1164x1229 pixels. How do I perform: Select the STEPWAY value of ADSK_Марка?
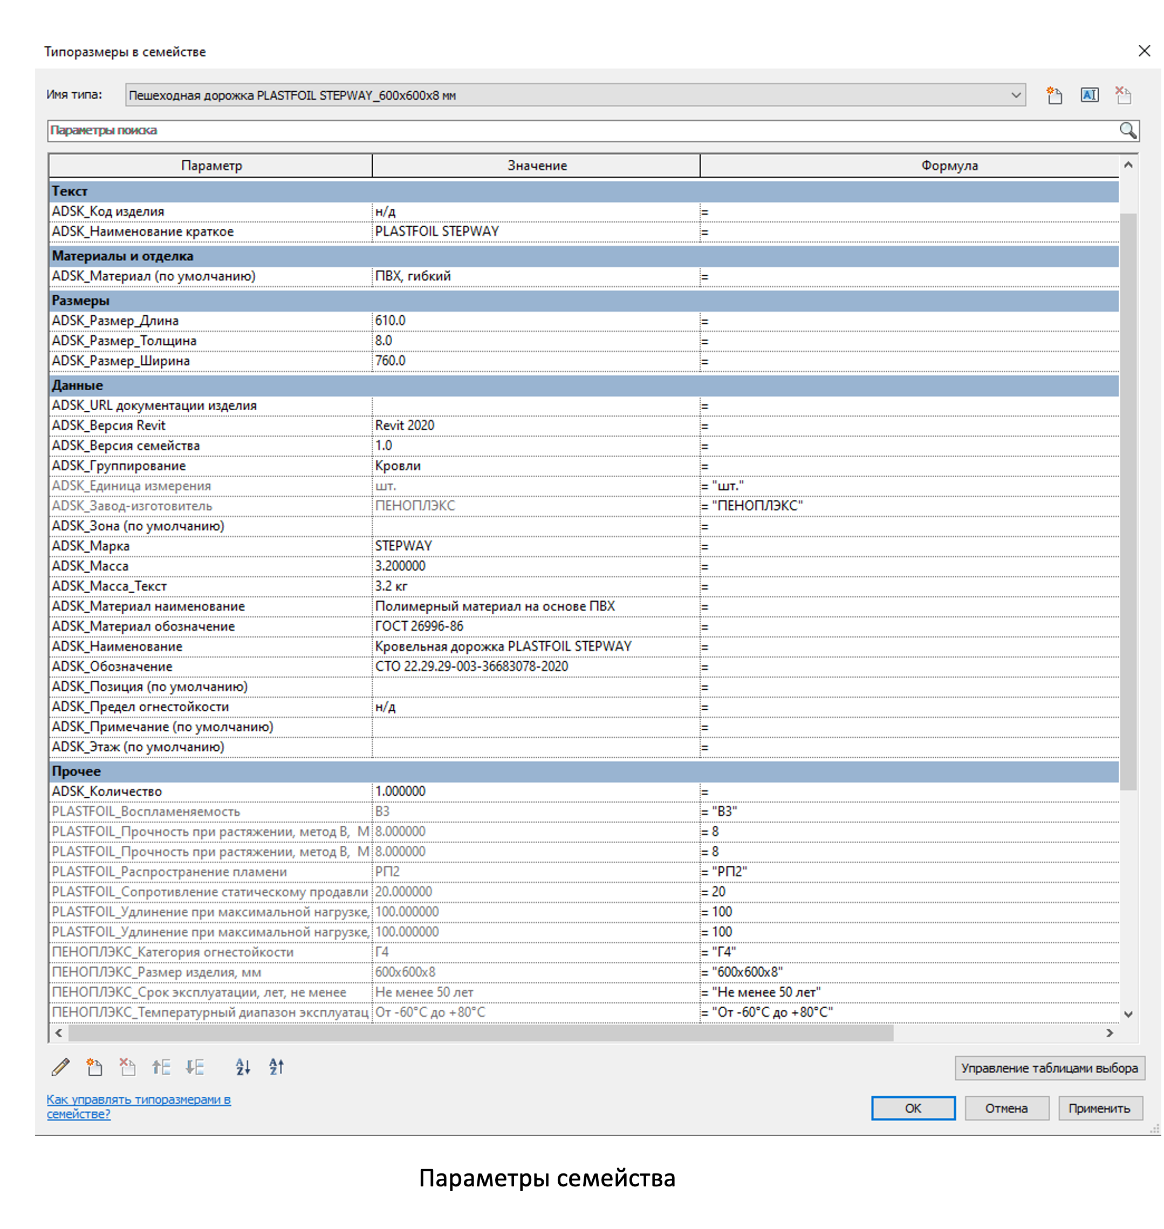[536, 546]
